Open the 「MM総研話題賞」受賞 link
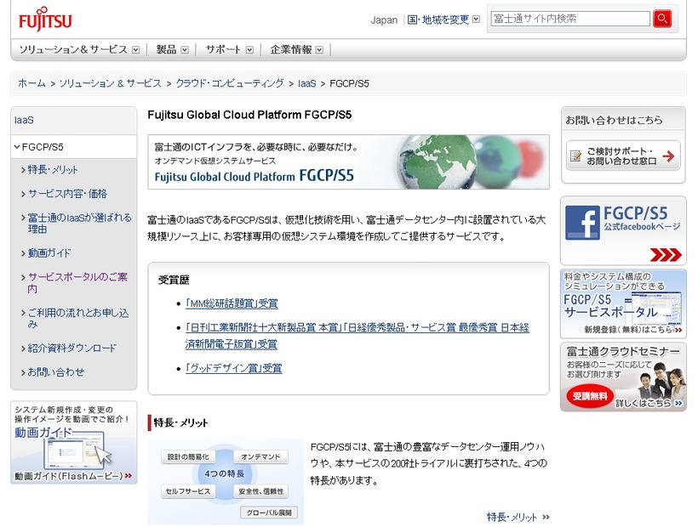Screen dimensions: 698x527 click(232, 303)
